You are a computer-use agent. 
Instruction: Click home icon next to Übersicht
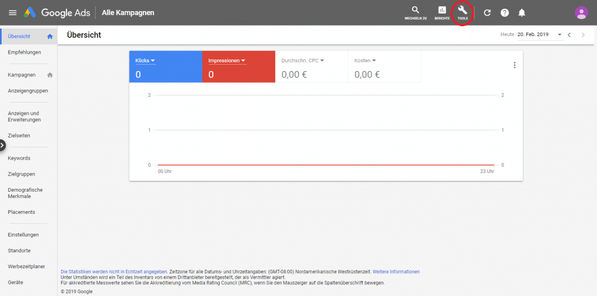[50, 37]
